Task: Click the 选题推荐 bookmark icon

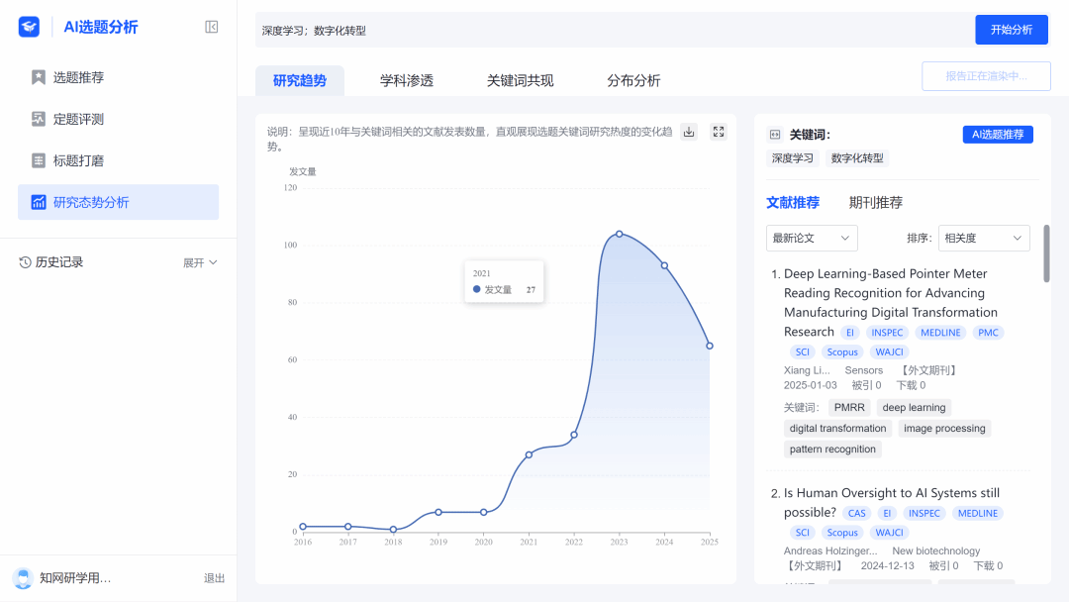Action: point(39,77)
